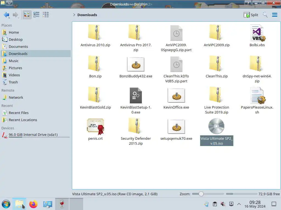Select CleanThis.kDToVd85.zip.part file icon
The height and width of the screenshot is (210, 281).
176,64
